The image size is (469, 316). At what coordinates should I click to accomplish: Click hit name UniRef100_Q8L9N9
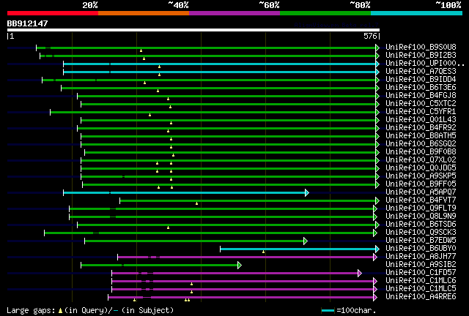(421, 217)
